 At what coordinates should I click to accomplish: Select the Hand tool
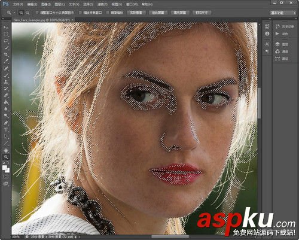click(6, 150)
